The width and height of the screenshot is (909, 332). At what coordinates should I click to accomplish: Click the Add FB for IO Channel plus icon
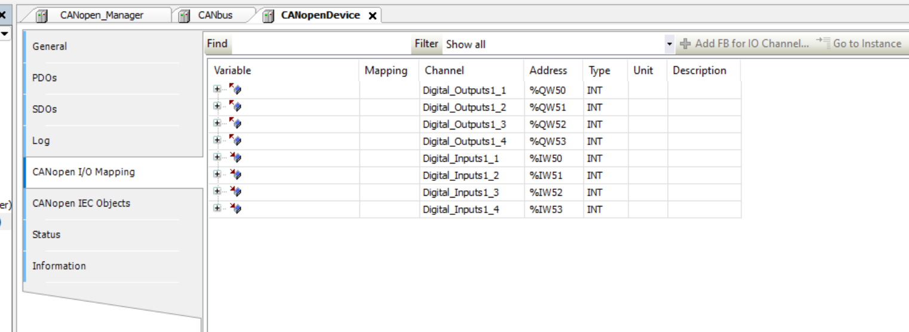click(x=685, y=44)
